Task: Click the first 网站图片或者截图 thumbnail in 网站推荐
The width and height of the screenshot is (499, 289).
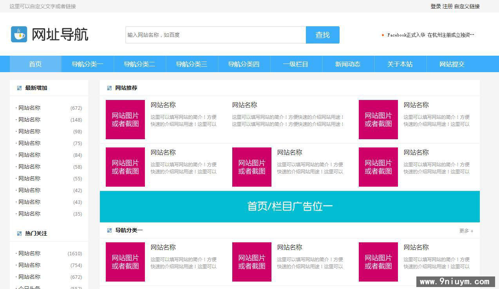Action: pyautogui.click(x=125, y=119)
